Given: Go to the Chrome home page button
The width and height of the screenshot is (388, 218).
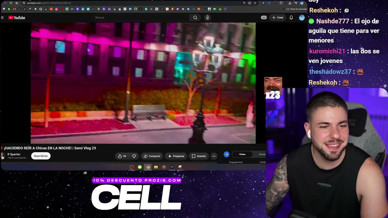Looking at the screenshot, I should pos(17,3).
